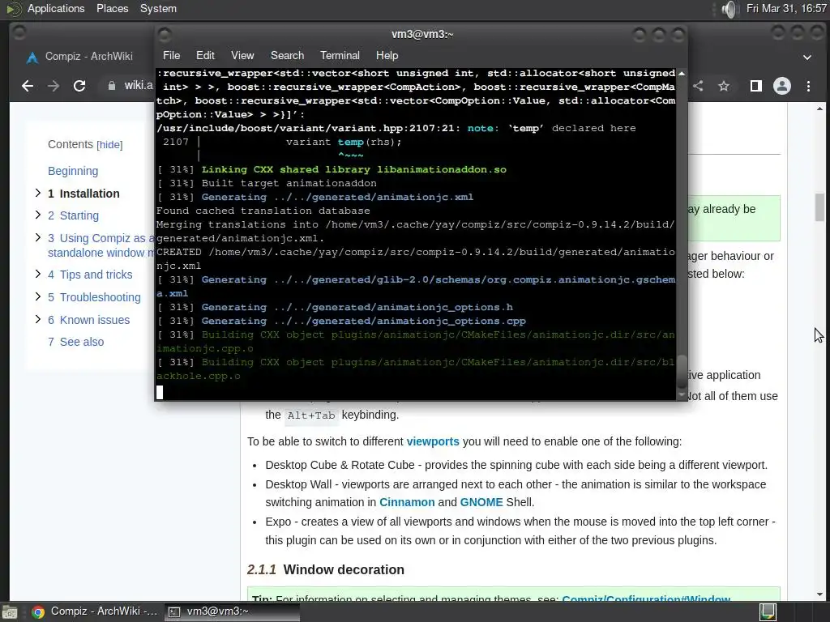This screenshot has width=830, height=622.
Task: Switch to vm3@vm3 terminal taskbar button
Action: 233,611
